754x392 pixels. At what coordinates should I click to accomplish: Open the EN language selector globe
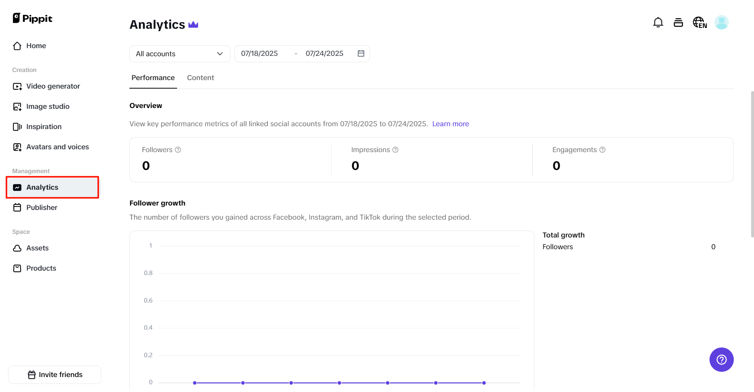[699, 22]
